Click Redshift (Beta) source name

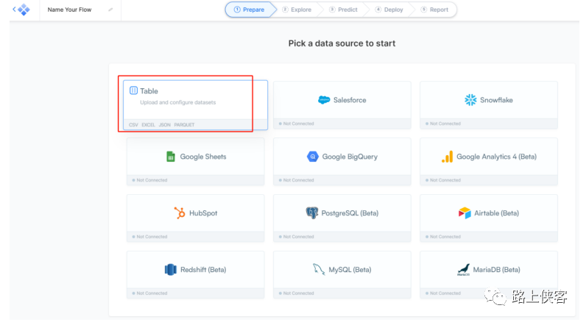tap(203, 269)
